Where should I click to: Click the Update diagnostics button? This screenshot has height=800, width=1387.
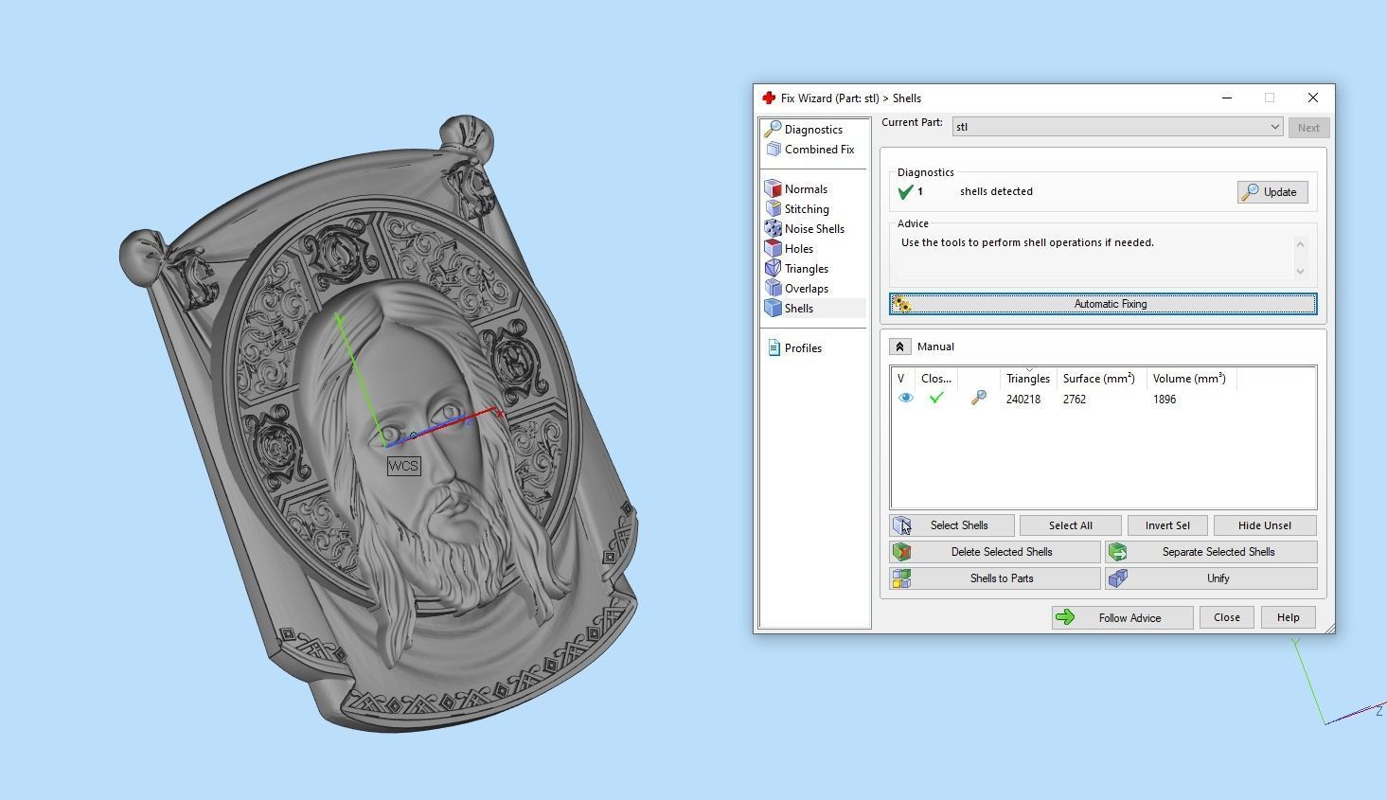[x=1272, y=192]
